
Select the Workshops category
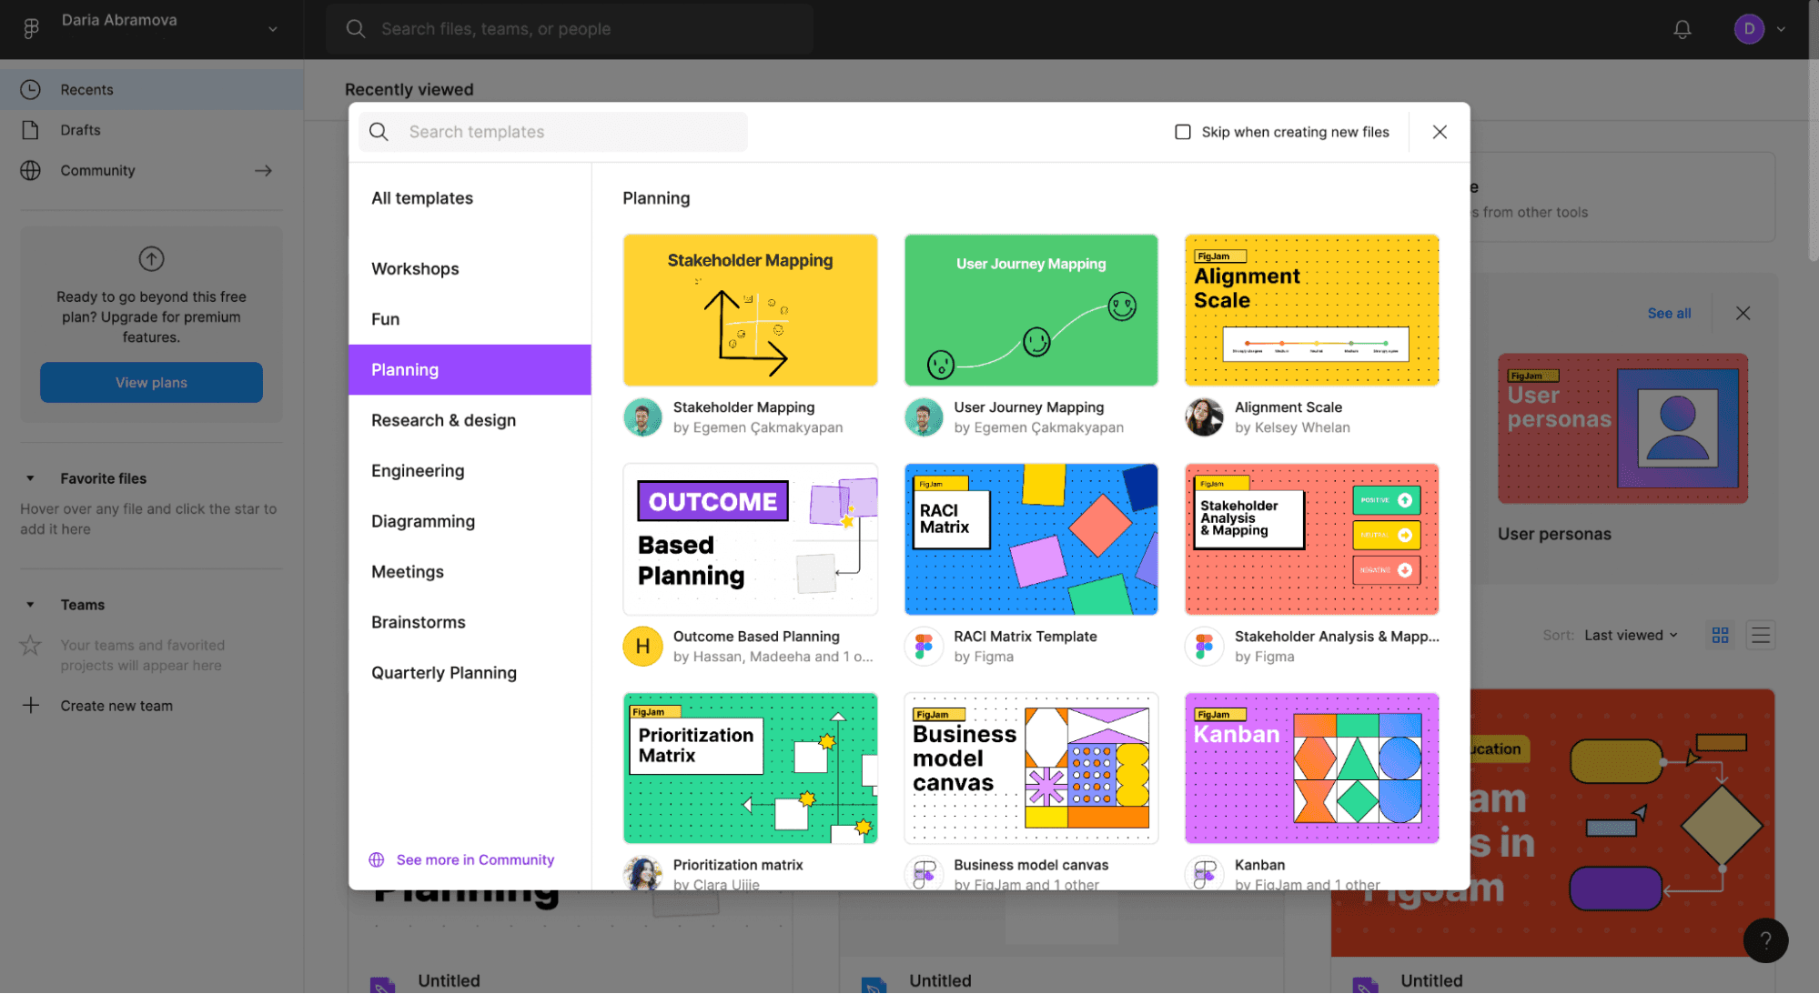[x=470, y=269]
